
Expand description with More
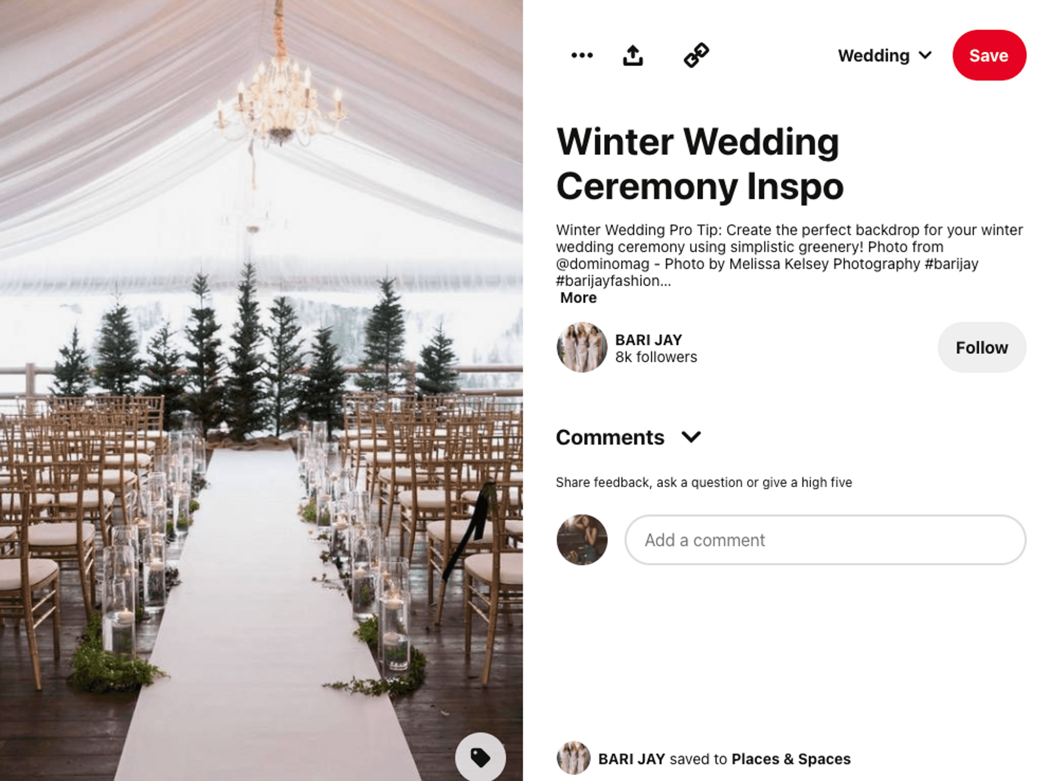click(x=578, y=298)
